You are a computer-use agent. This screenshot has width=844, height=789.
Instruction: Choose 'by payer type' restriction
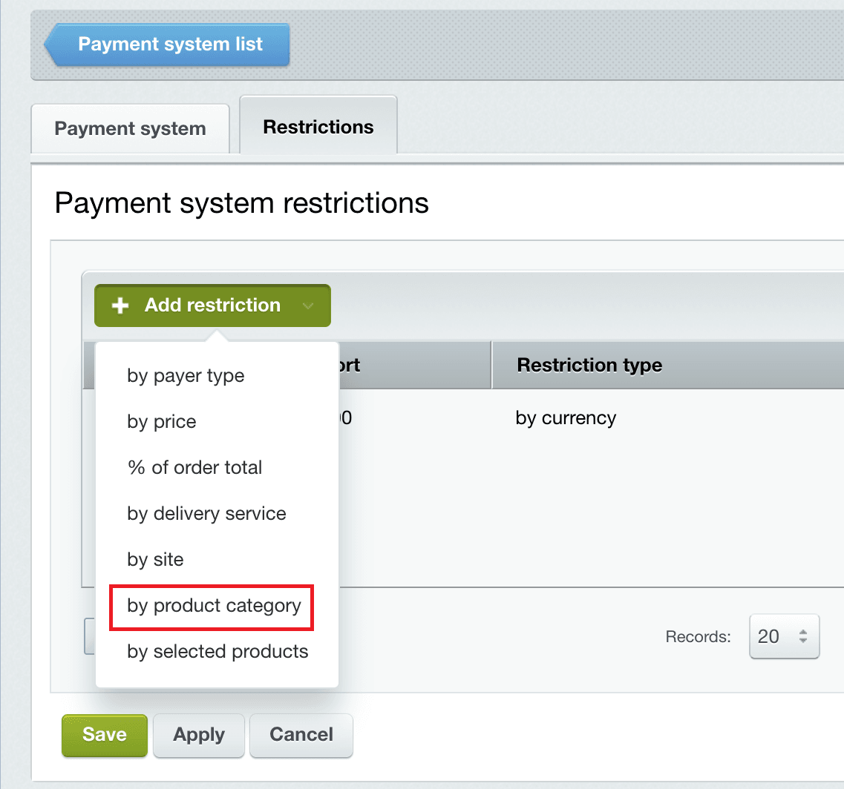click(186, 376)
